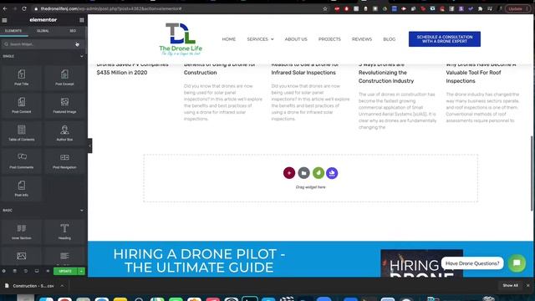Select the Post Comments widget
Image resolution: width=535 pixels, height=301 pixels.
[x=22, y=161]
